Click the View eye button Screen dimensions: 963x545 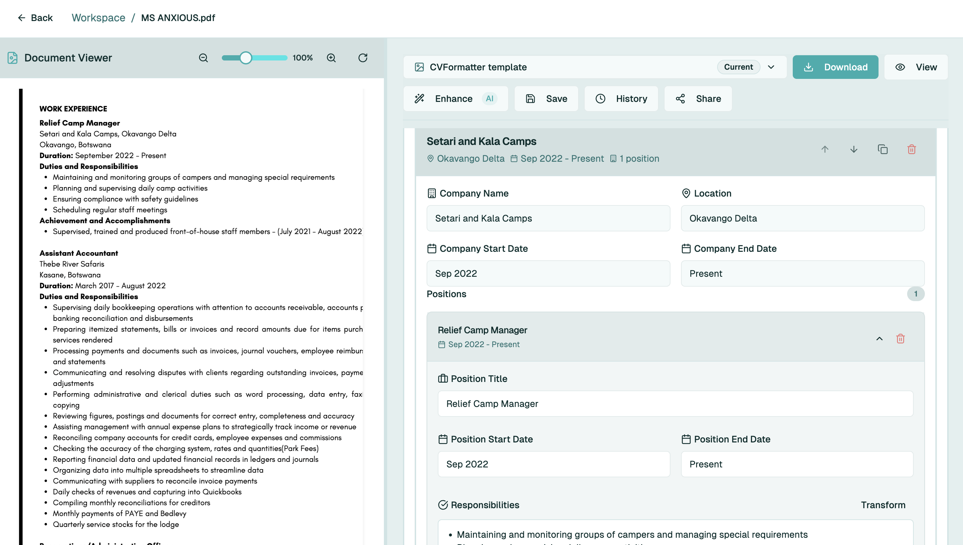point(916,67)
